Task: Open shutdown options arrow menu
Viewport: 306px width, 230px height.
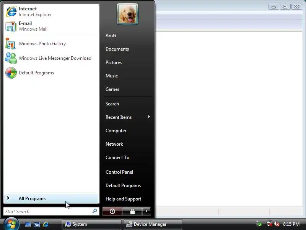Action: (146, 211)
